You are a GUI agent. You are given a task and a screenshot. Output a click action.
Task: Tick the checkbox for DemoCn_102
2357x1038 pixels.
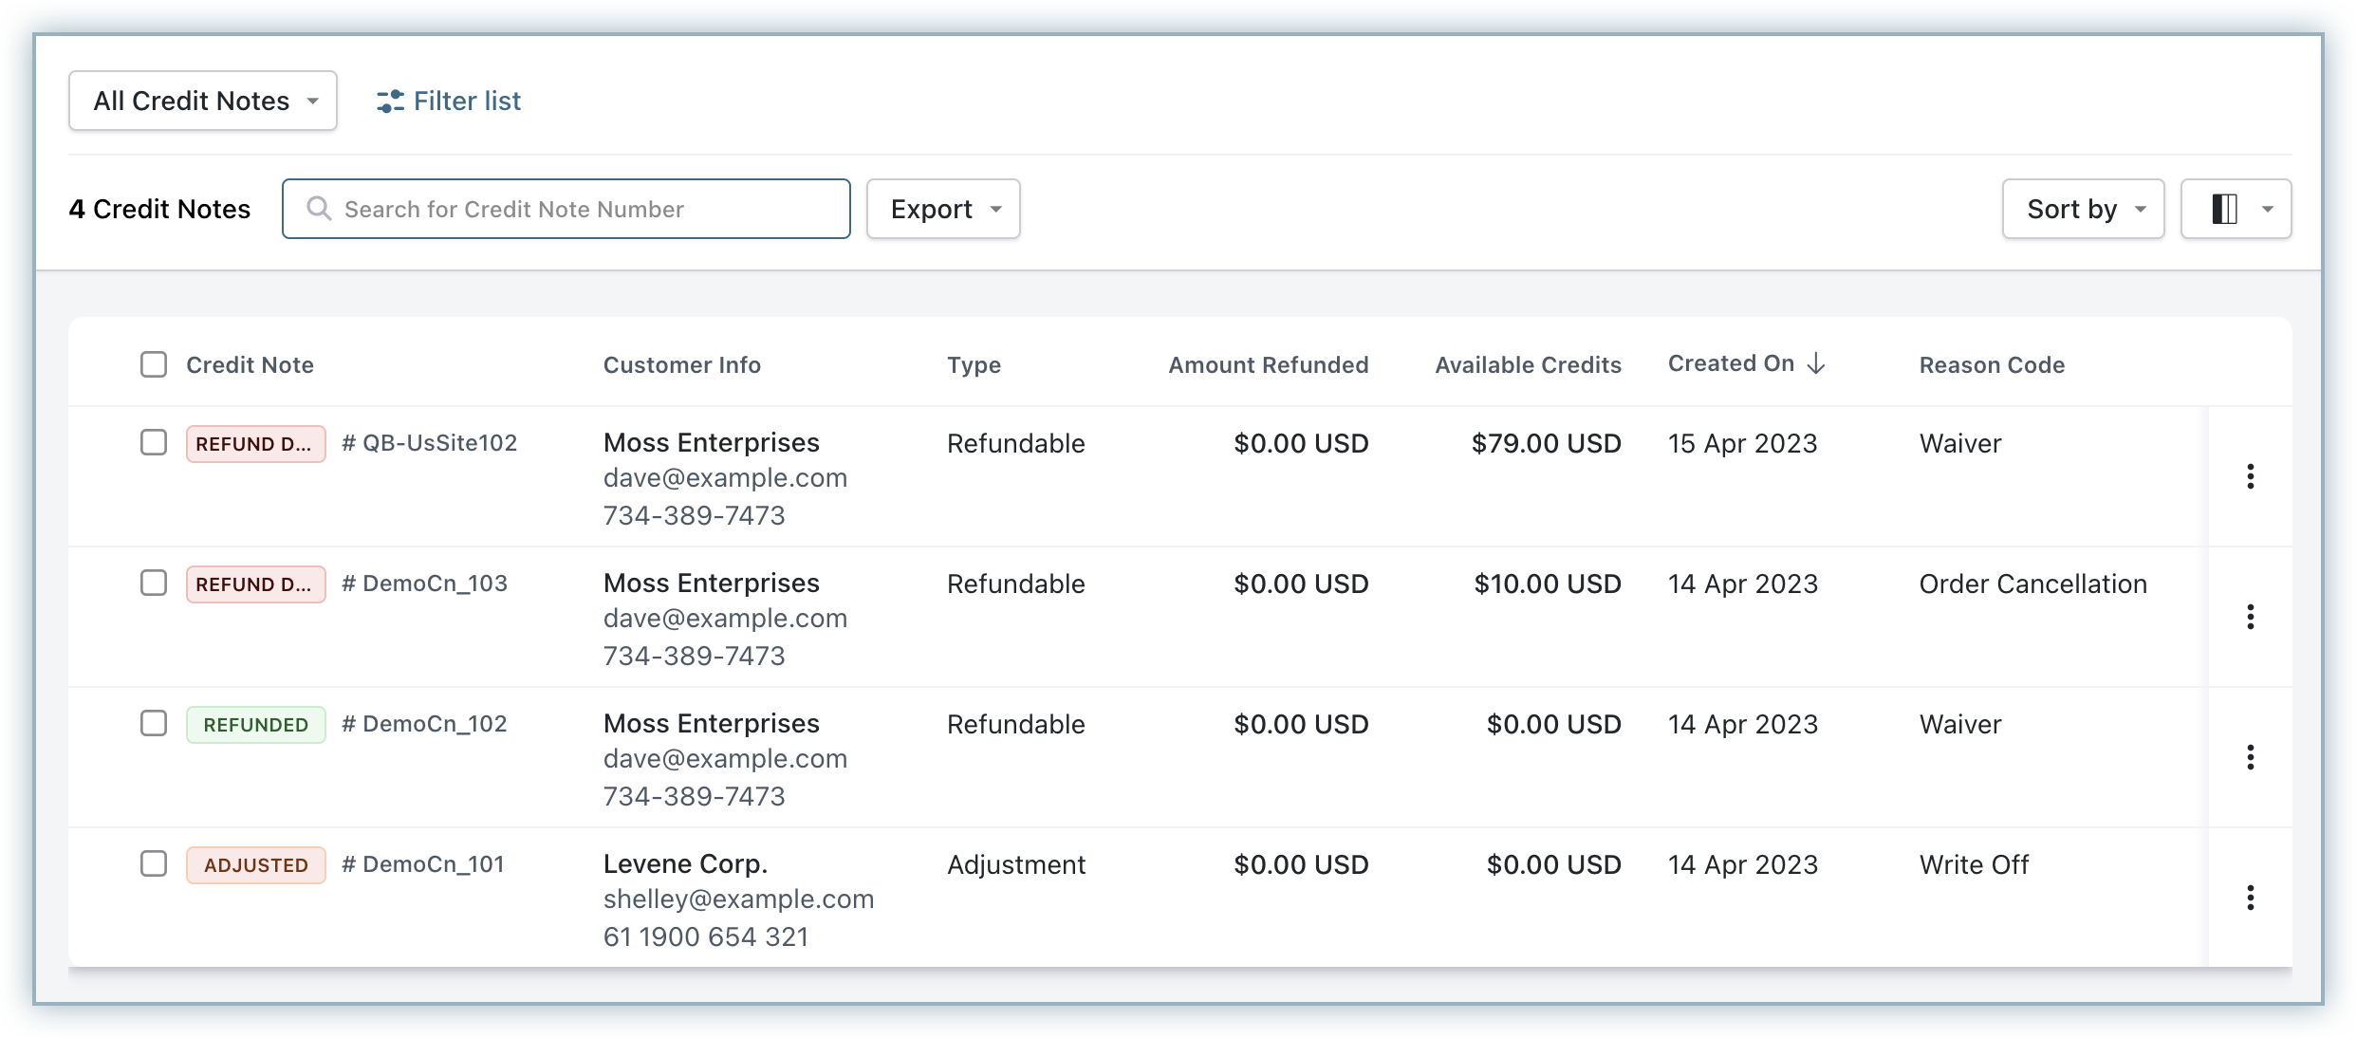(154, 723)
